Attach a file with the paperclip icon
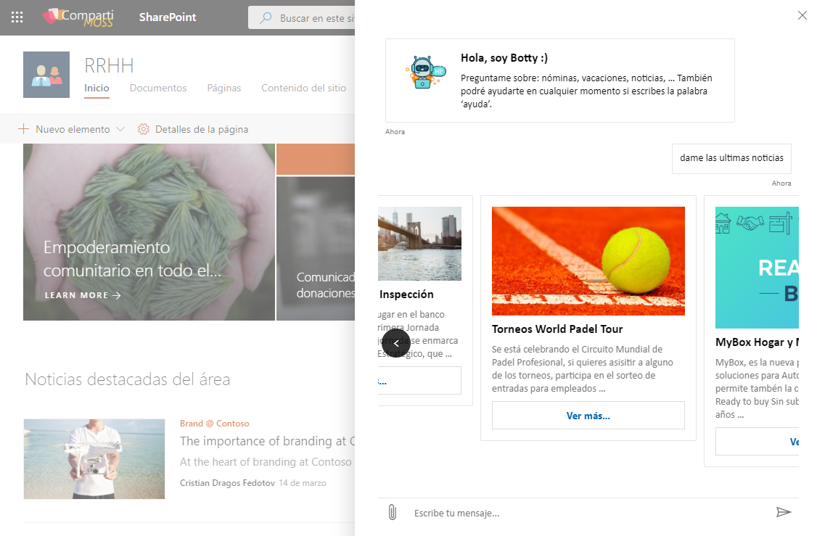 click(x=392, y=513)
